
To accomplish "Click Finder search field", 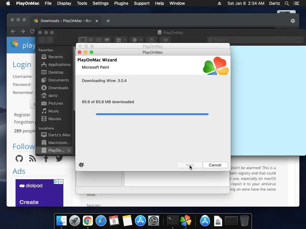I will 256,40.
